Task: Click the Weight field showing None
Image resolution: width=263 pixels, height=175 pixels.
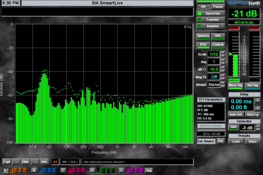Action: tap(214, 85)
